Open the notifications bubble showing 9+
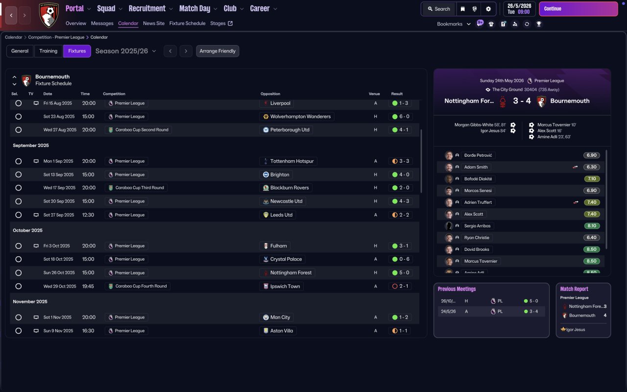This screenshot has height=392, width=627. (x=480, y=23)
